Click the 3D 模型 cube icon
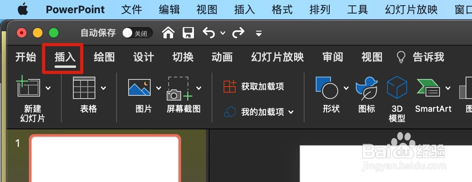Image resolution: width=472 pixels, height=182 pixels. click(397, 87)
